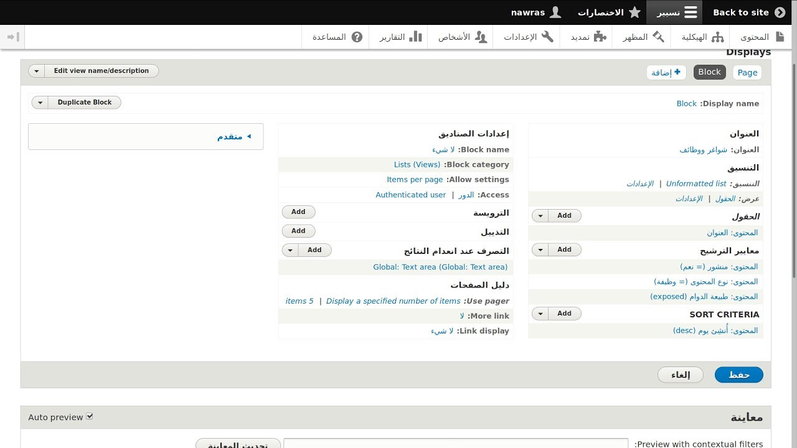The width and height of the screenshot is (797, 448).
Task: Open the Unformatted list format link
Action: pos(696,184)
